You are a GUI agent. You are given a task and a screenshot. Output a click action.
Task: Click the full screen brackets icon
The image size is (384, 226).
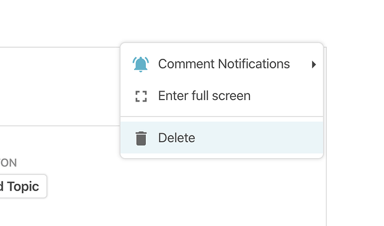(x=141, y=96)
